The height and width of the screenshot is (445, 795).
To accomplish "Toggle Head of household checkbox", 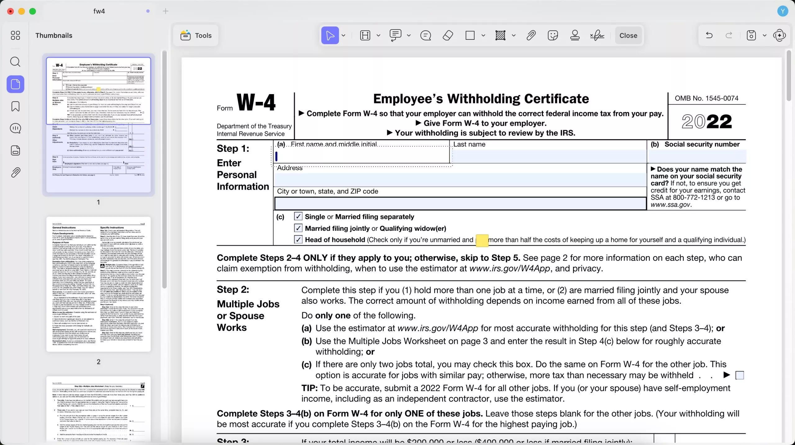I will pos(298,239).
